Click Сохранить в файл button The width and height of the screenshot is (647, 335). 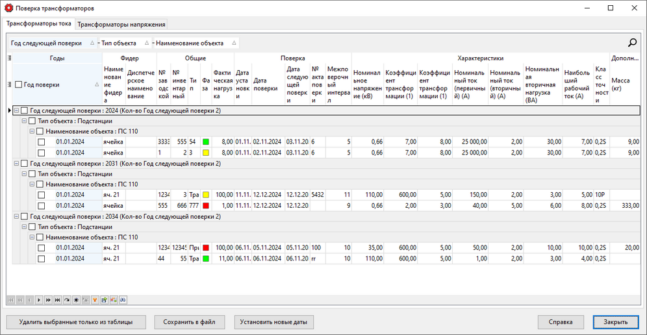tap(188, 322)
